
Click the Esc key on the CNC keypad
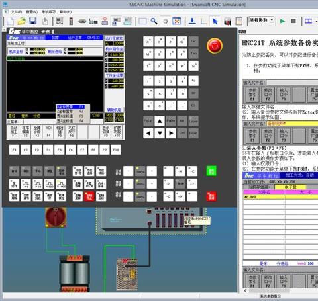(x=193, y=42)
